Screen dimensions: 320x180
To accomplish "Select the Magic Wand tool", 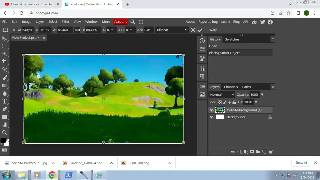I will click(x=5, y=54).
